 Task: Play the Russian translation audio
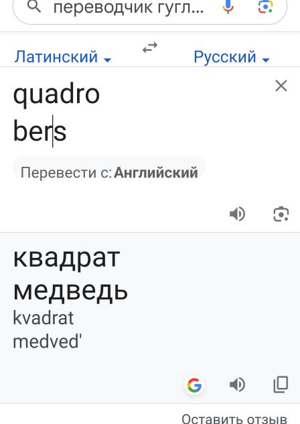(x=237, y=384)
